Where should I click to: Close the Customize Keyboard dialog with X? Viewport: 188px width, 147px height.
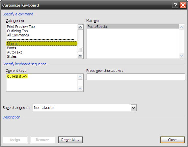coord(183,5)
